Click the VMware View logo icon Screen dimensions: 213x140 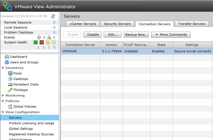pyautogui.click(x=7, y=6)
